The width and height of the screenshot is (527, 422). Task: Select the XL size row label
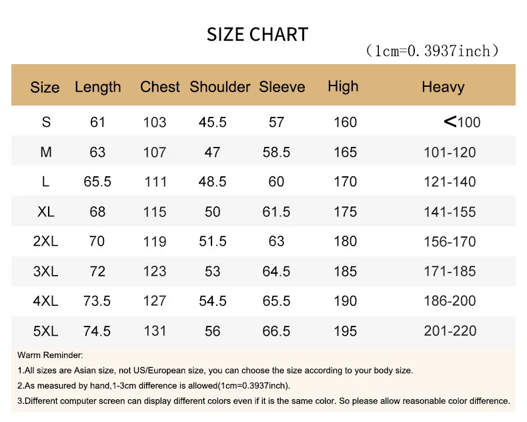coord(46,212)
